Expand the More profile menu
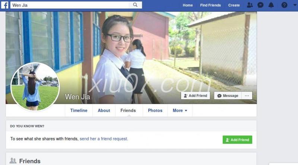The height and width of the screenshot is (165, 298). pyautogui.click(x=180, y=110)
